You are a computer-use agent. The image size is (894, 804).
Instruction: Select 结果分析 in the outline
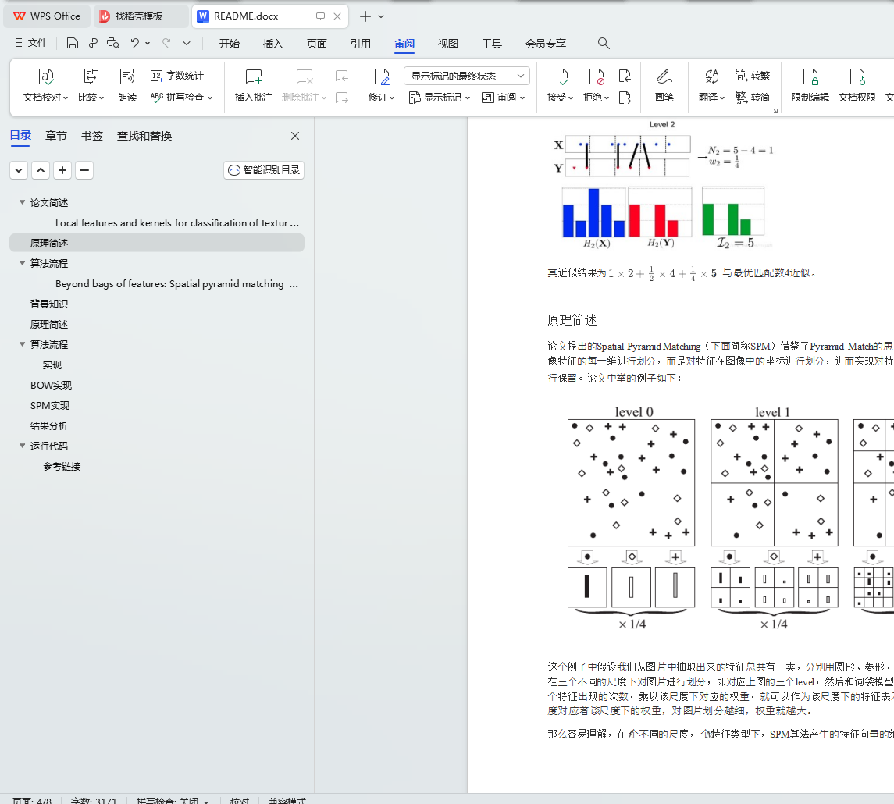(x=49, y=426)
